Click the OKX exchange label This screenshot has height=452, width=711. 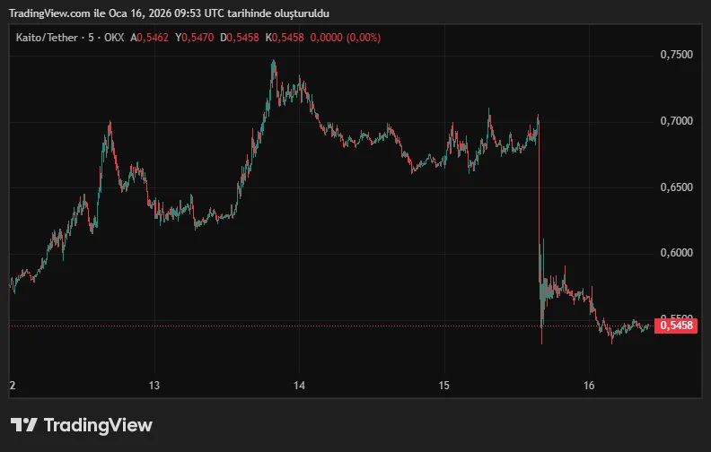114,38
